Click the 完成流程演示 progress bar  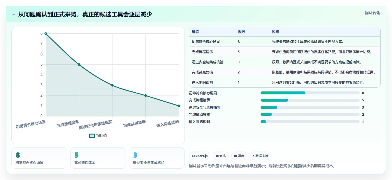[310, 100]
